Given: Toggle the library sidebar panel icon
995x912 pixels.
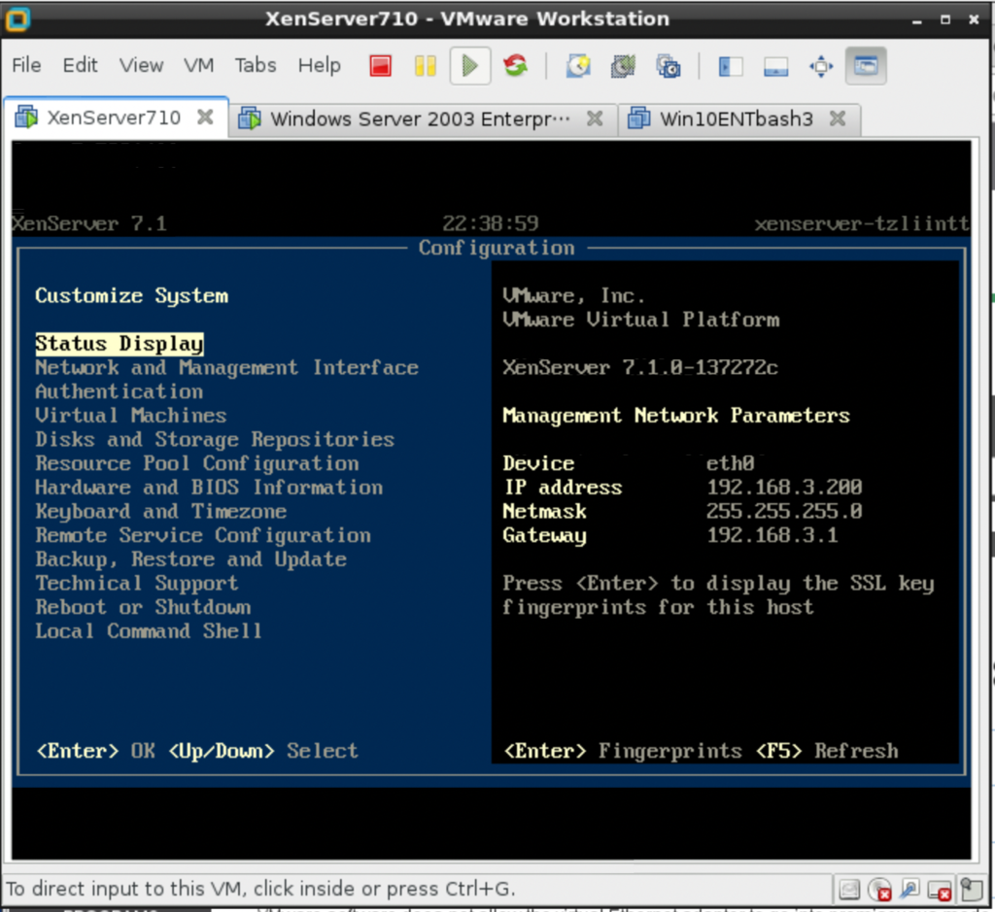Looking at the screenshot, I should (731, 65).
